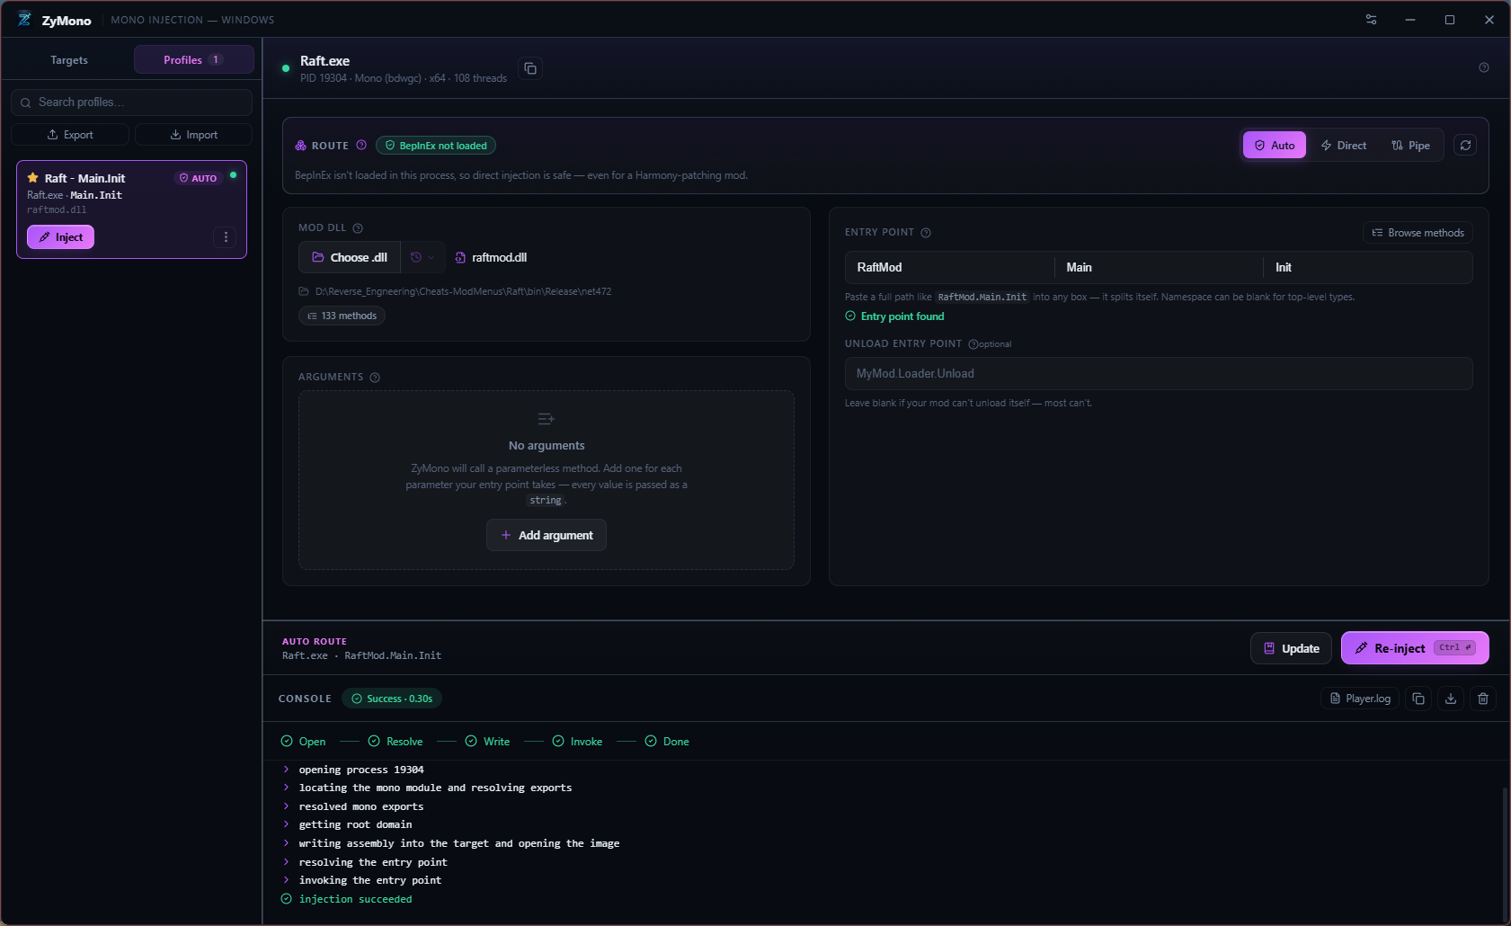
Task: Click the Export profiles button
Action: 70,135
